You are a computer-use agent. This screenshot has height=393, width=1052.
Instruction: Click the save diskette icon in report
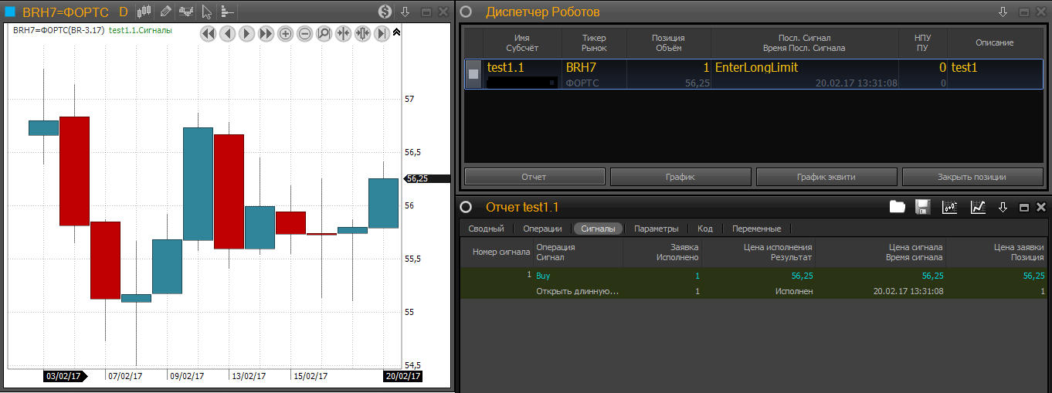click(x=922, y=207)
